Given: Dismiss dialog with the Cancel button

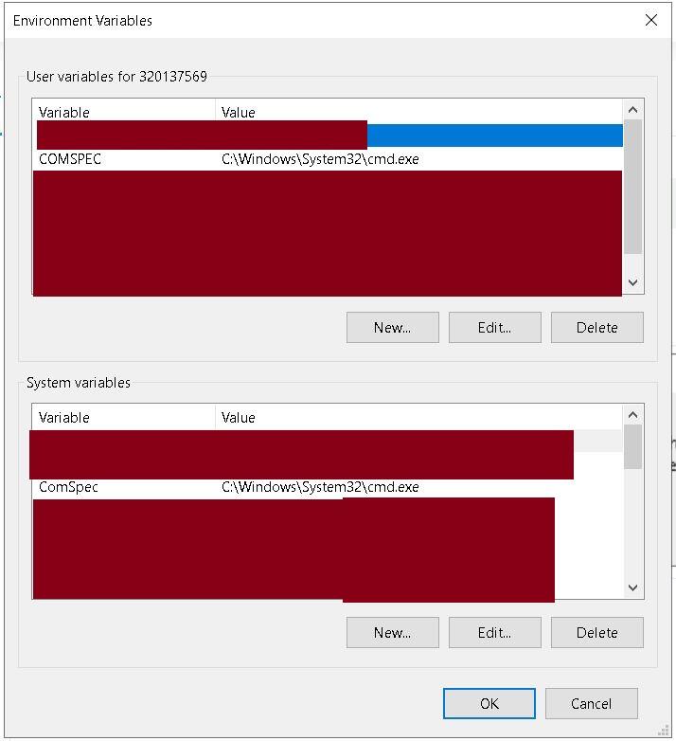Looking at the screenshot, I should coord(591,703).
